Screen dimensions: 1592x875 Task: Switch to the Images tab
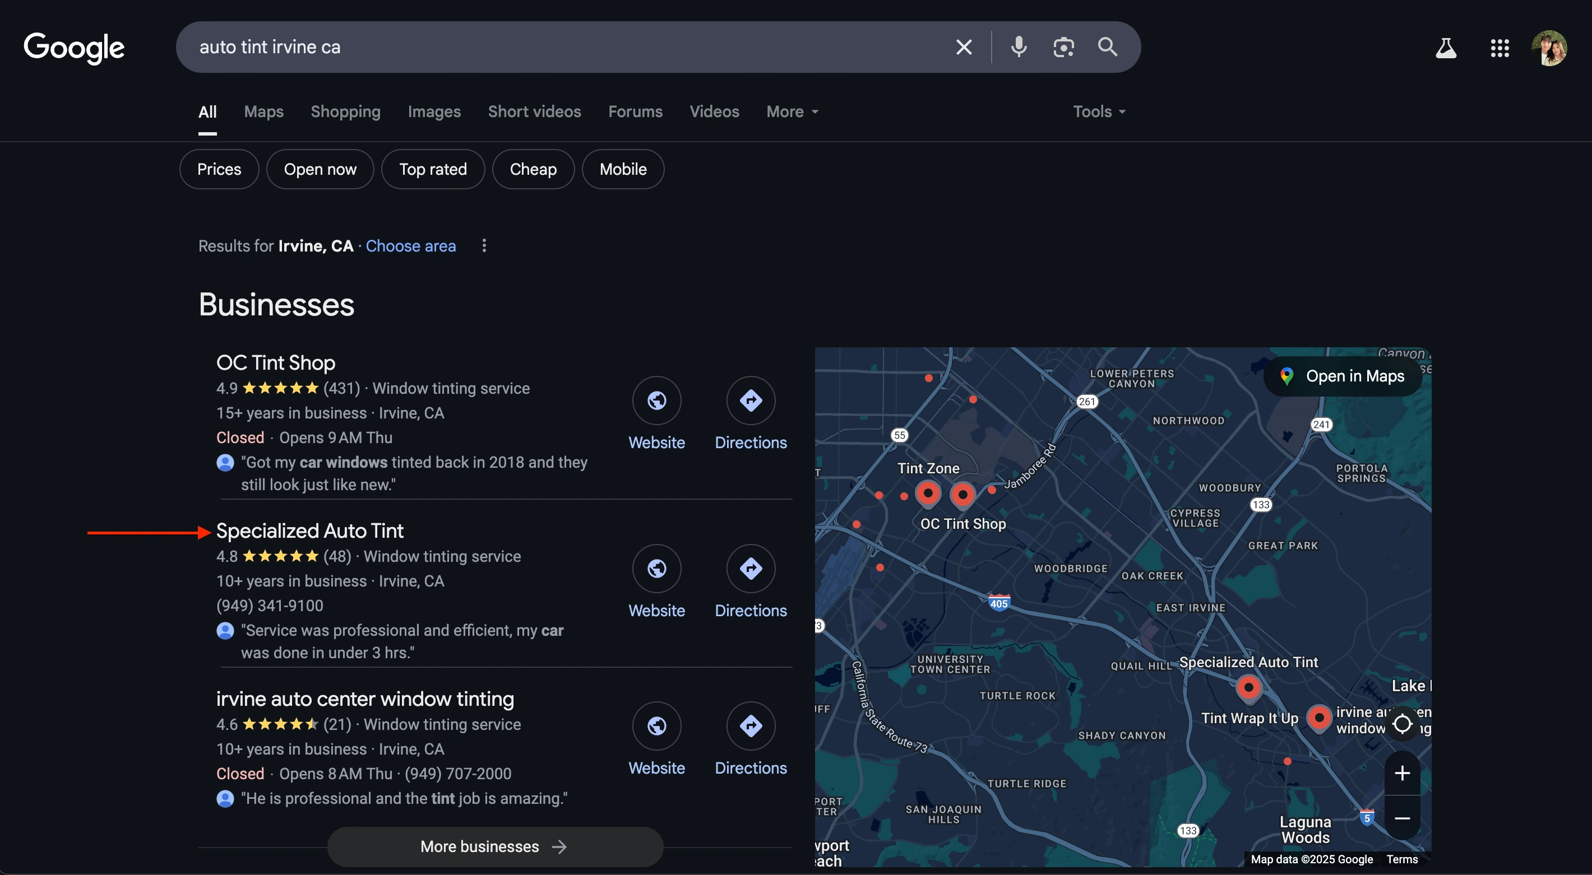click(434, 112)
